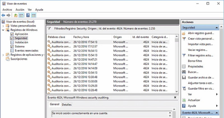Select event row dated 26/12/2016 14:14:47
The image size is (224, 118).
pos(108,64)
